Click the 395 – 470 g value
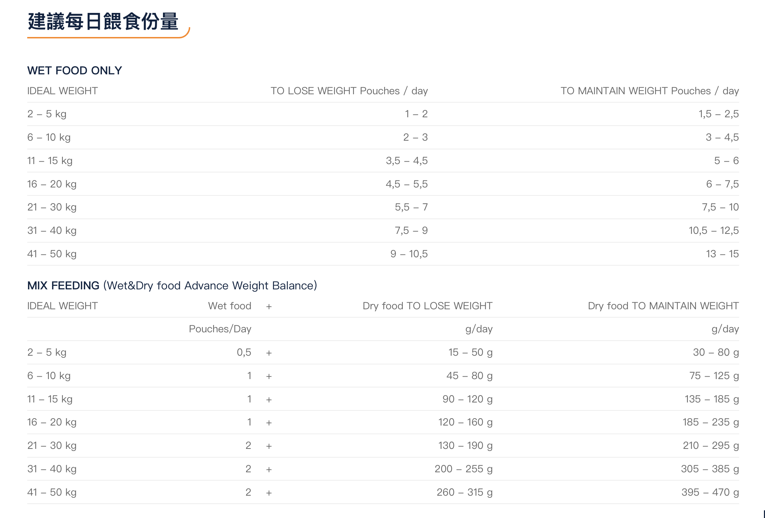 coord(710,492)
